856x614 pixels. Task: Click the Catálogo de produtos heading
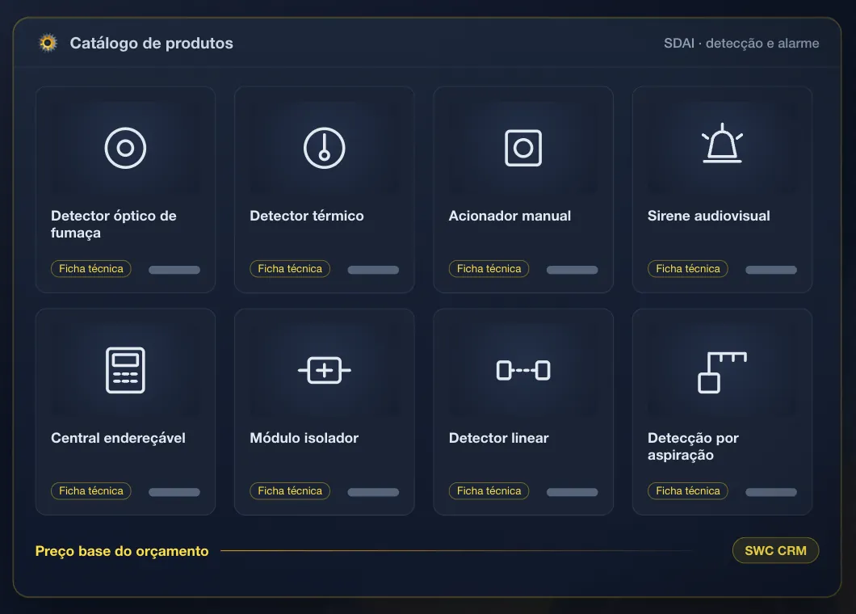pyautogui.click(x=151, y=43)
